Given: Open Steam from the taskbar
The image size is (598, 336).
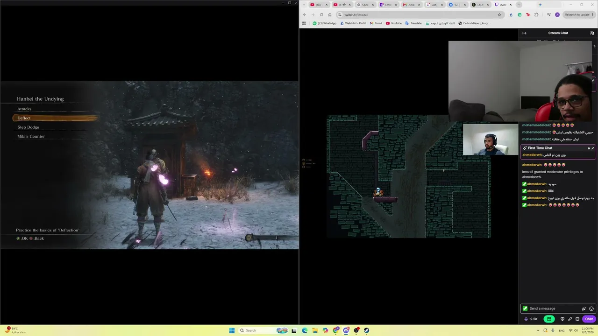Looking at the screenshot, I should coord(366,330).
